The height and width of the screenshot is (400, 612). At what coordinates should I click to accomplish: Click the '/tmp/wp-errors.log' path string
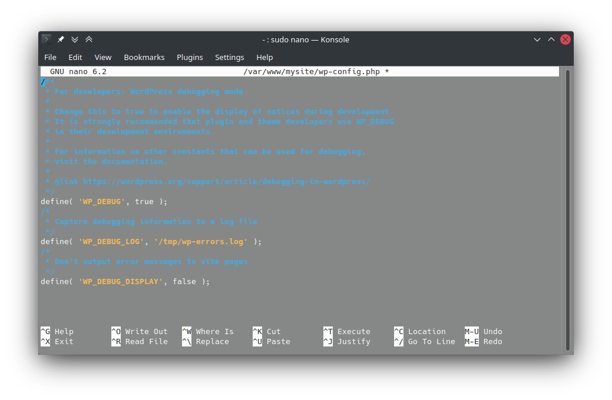pyautogui.click(x=201, y=241)
